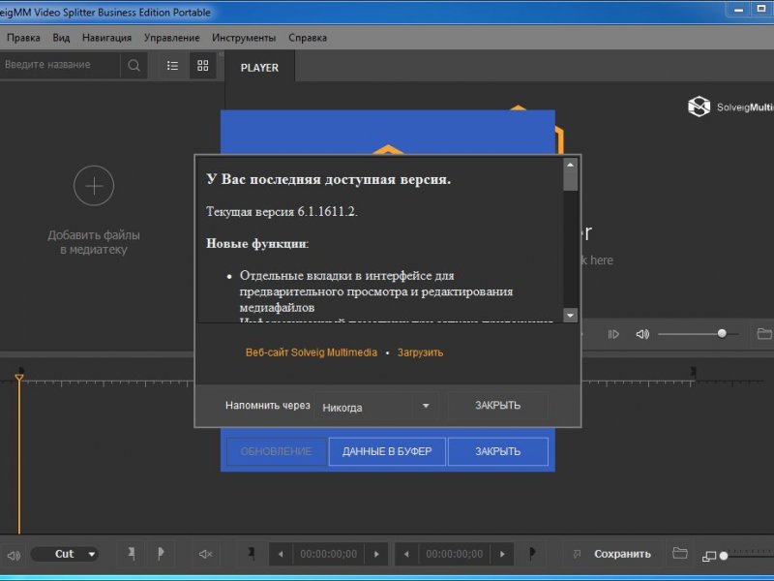Click ЗАКРЫТЬ next to the Никогда dropdown
The height and width of the screenshot is (581, 774).
click(x=497, y=406)
